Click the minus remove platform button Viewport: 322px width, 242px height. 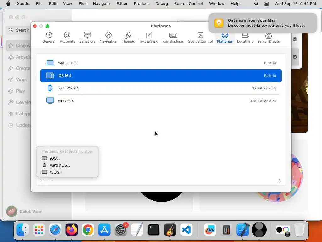50,181
